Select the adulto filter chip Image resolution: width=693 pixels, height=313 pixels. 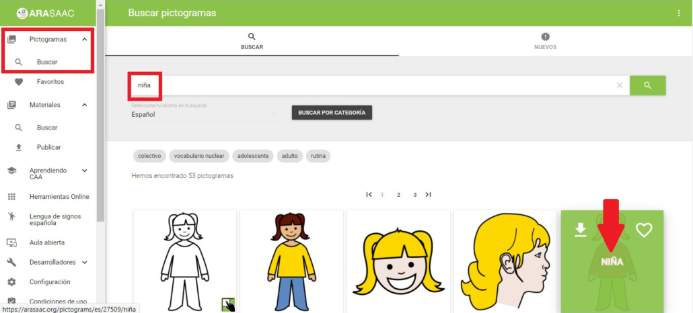[290, 156]
